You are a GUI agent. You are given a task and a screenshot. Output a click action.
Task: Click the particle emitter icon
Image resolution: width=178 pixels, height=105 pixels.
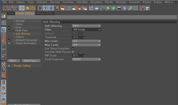(x=130, y=8)
